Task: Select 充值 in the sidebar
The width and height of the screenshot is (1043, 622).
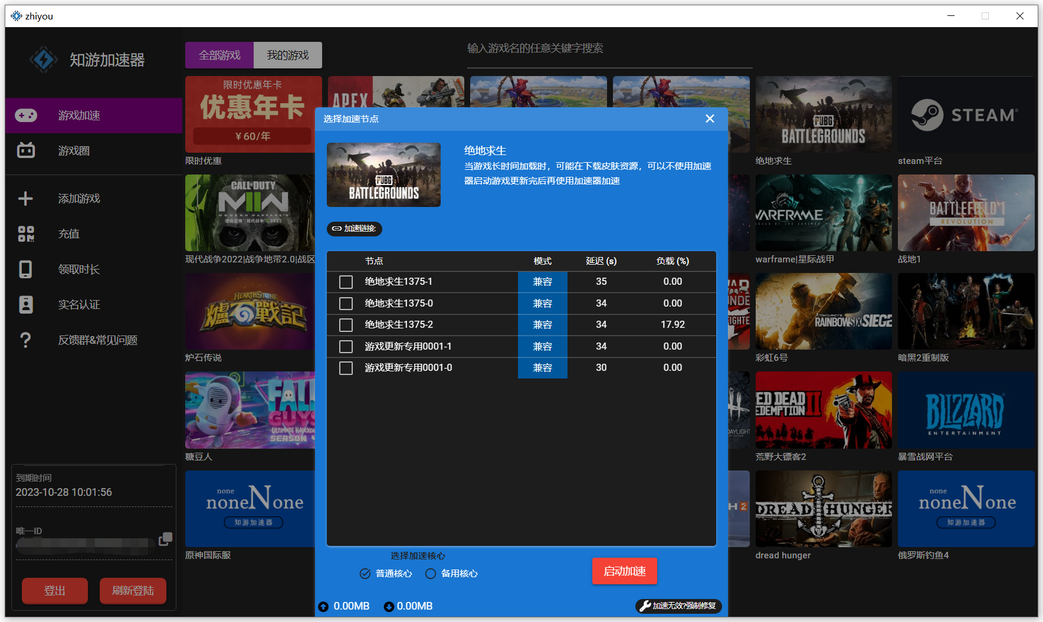Action: tap(94, 234)
